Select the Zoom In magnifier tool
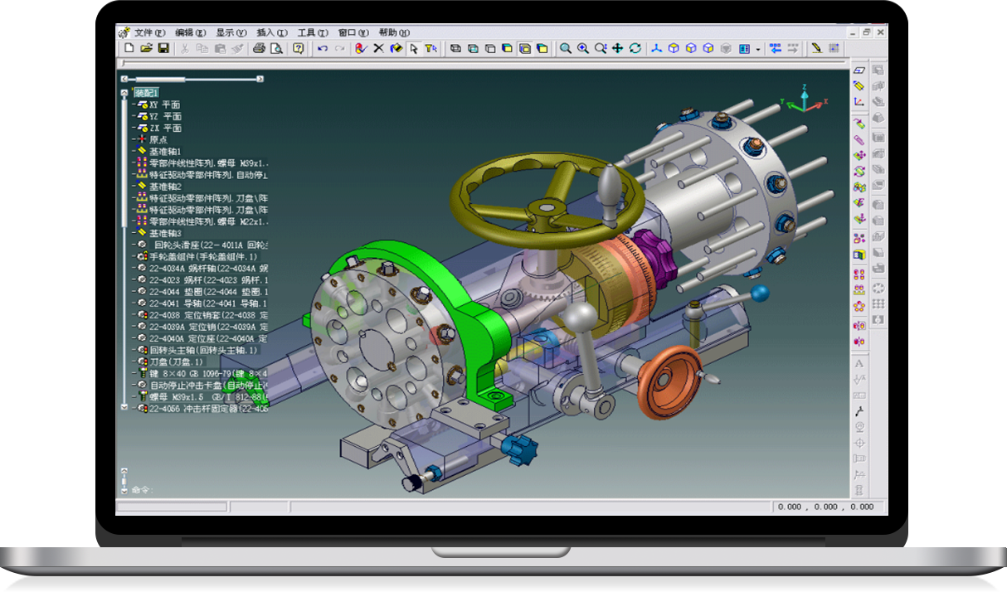Image resolution: width=1007 pixels, height=592 pixels. pyautogui.click(x=583, y=49)
